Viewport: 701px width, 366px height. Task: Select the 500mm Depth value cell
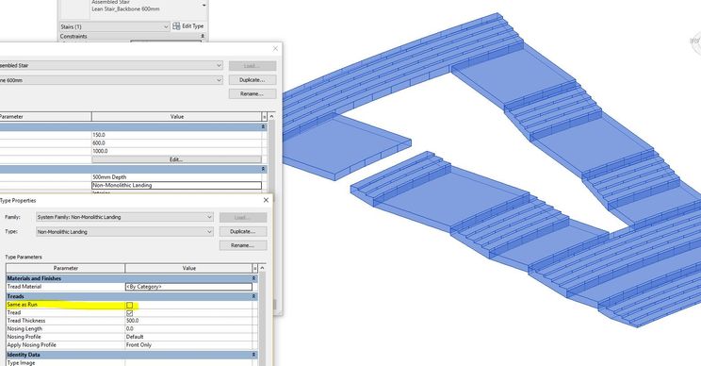pos(176,176)
